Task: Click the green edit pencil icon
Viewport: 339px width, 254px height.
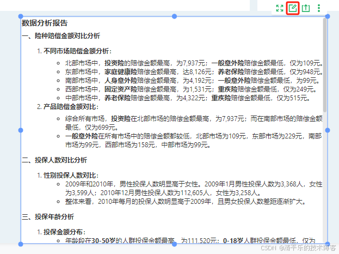Action: point(293,8)
